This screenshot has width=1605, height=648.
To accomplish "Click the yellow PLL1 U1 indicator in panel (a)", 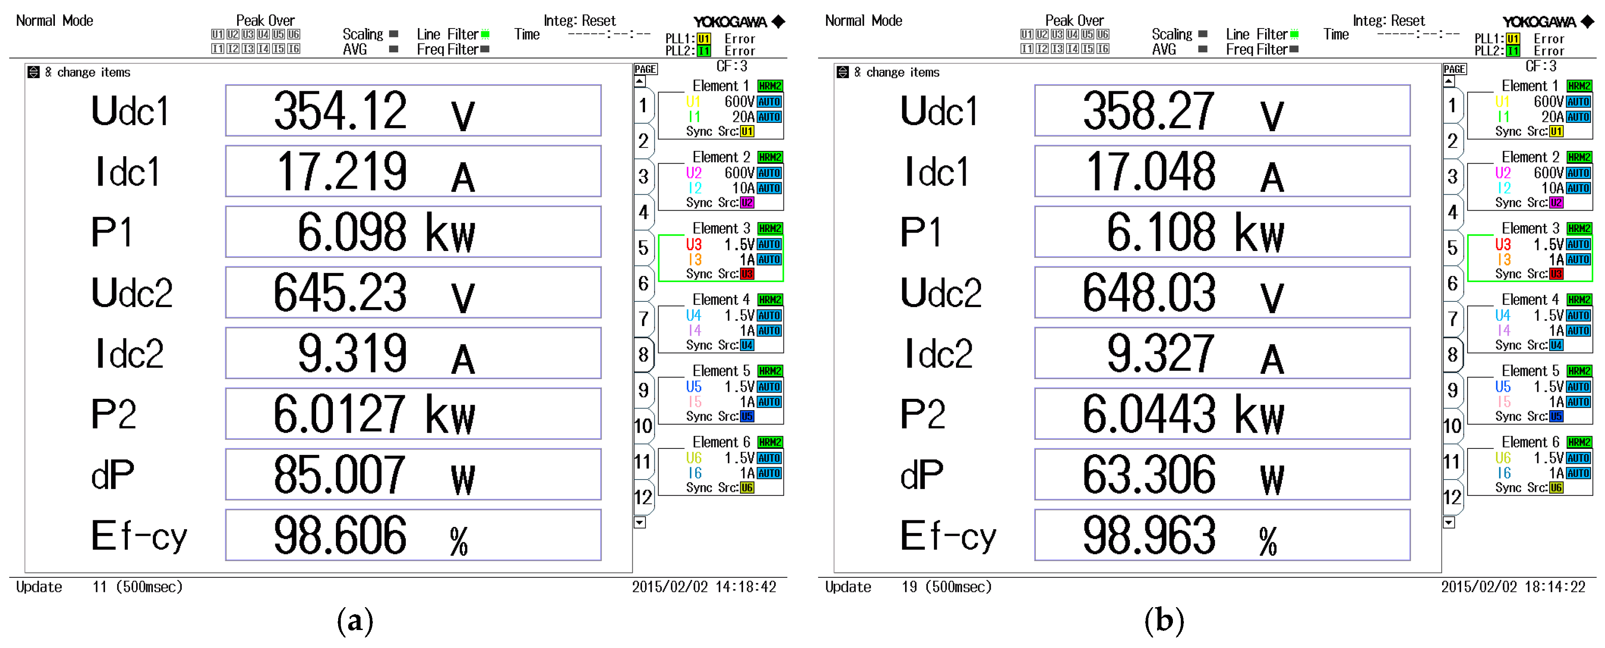I will click(703, 39).
